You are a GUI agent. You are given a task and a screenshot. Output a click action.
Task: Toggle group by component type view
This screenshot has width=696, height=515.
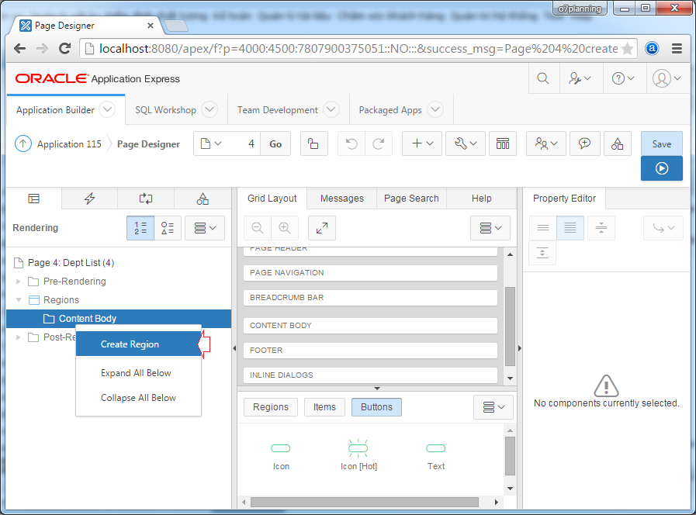tap(168, 228)
